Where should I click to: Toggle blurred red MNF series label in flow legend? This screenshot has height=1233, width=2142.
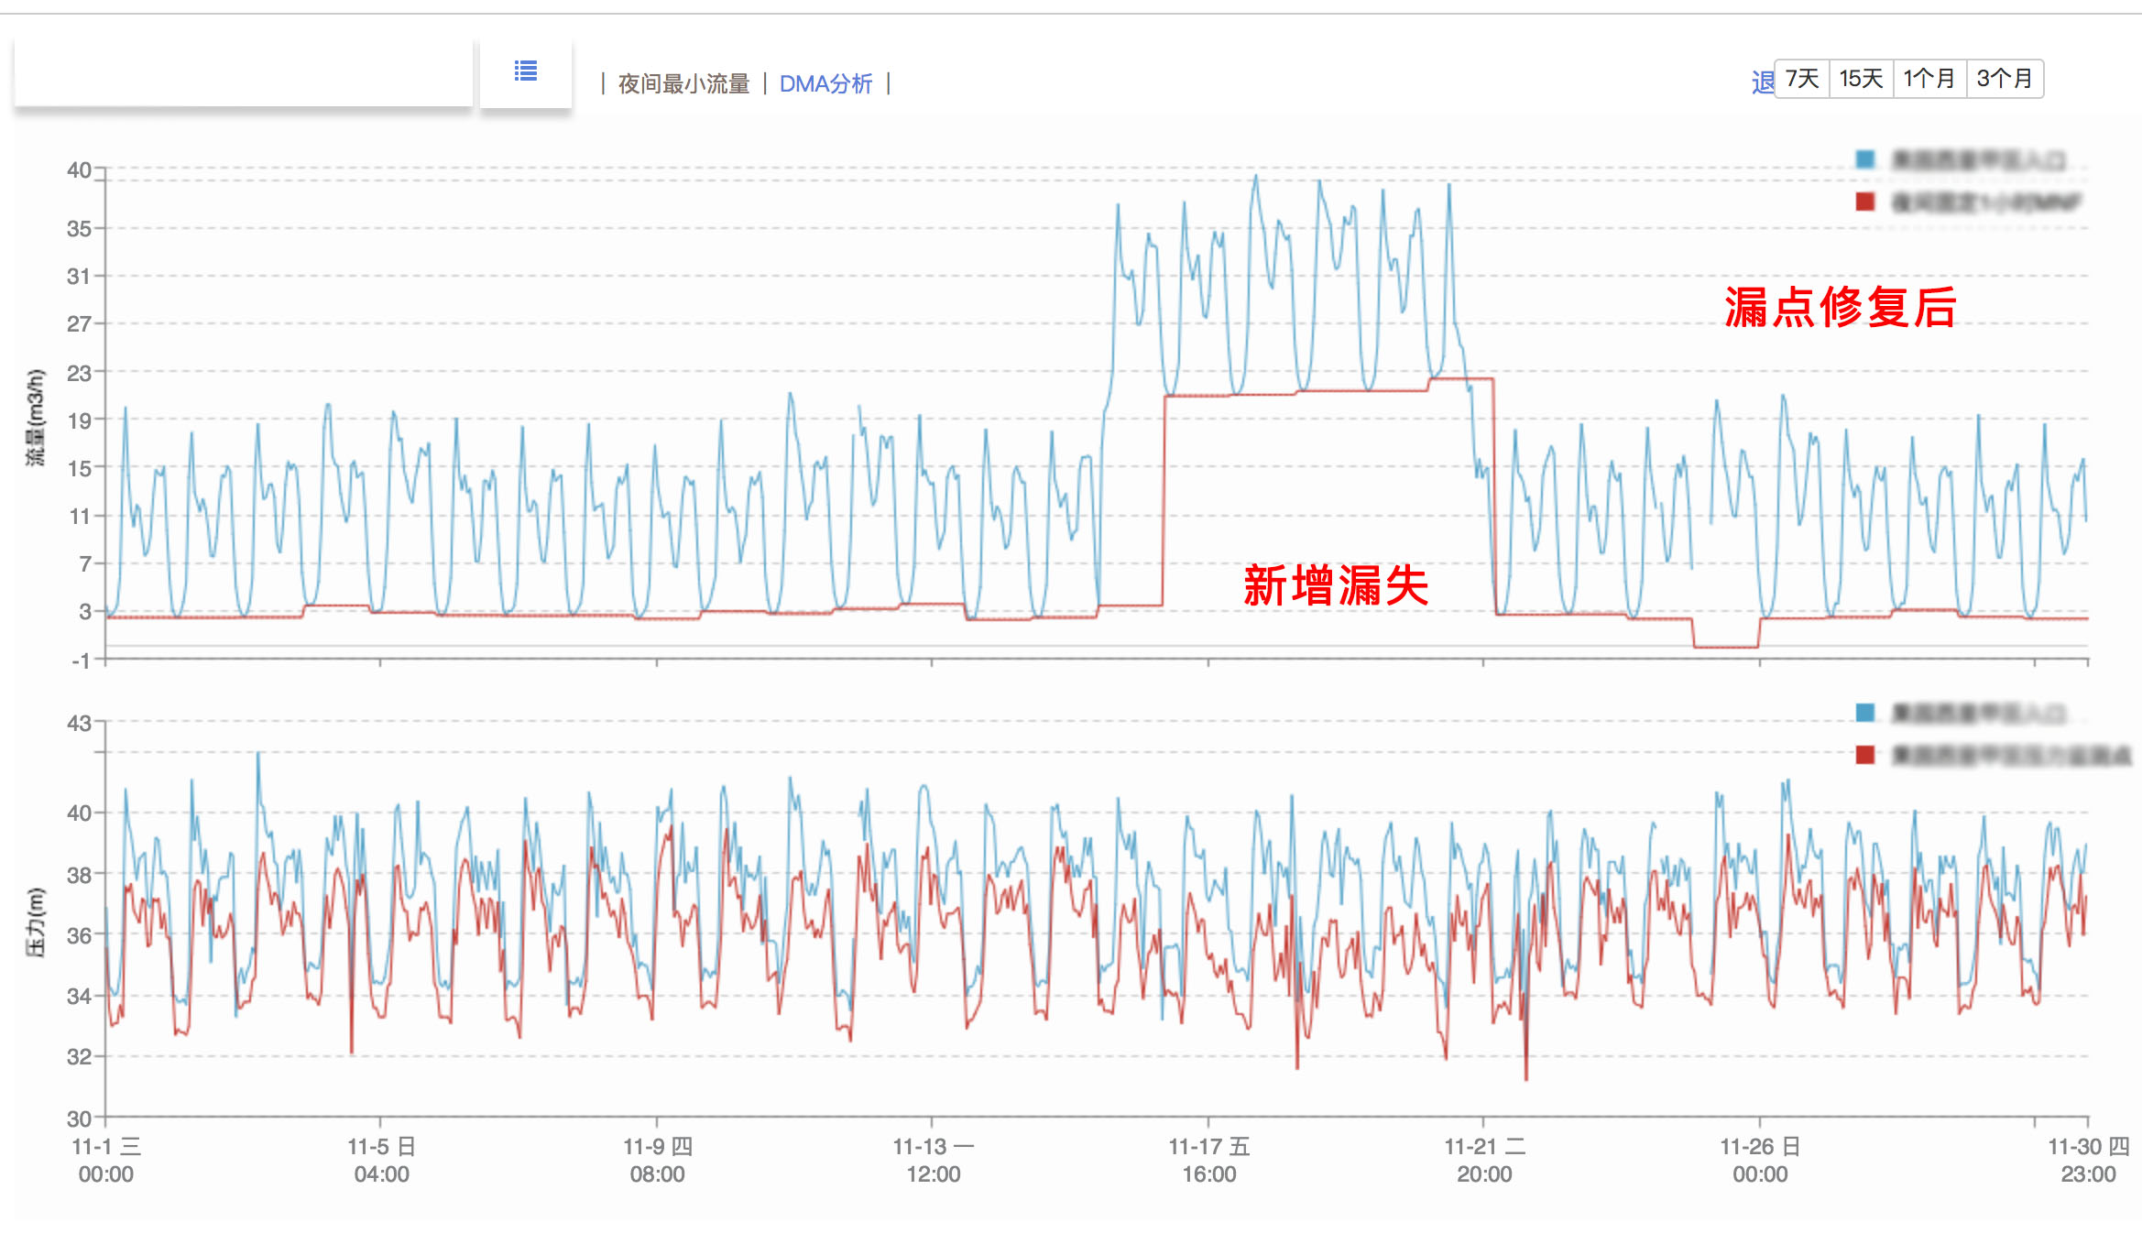click(x=1984, y=202)
